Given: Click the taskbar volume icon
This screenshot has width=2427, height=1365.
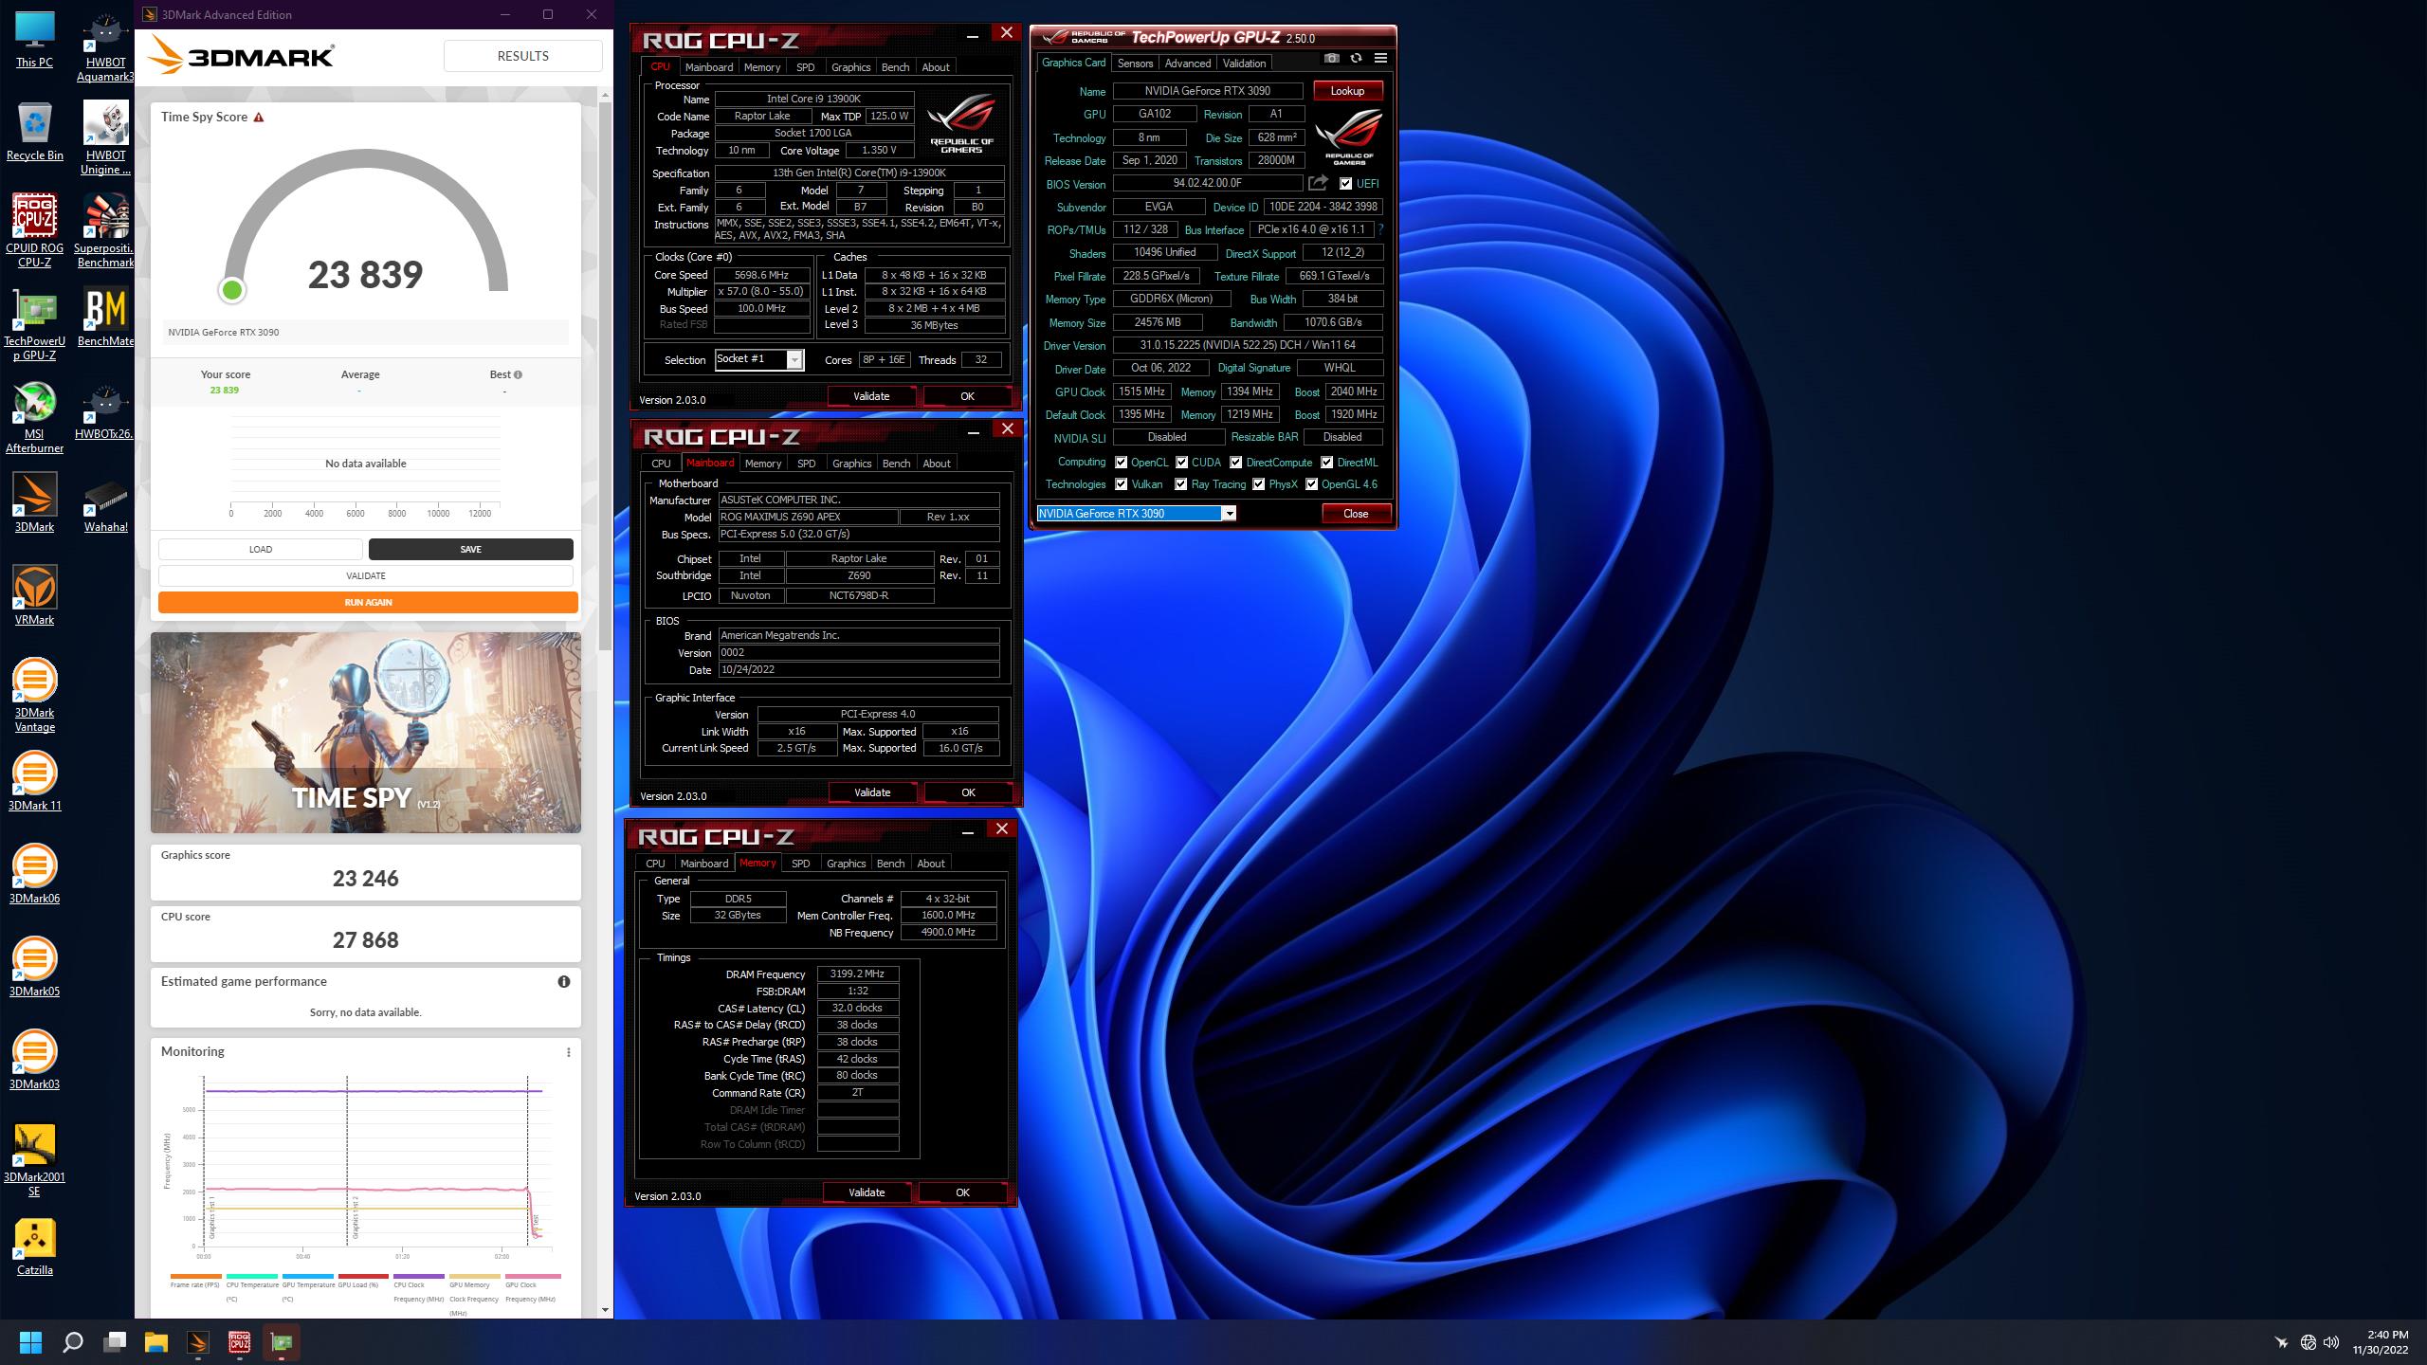Looking at the screenshot, I should (2331, 1342).
